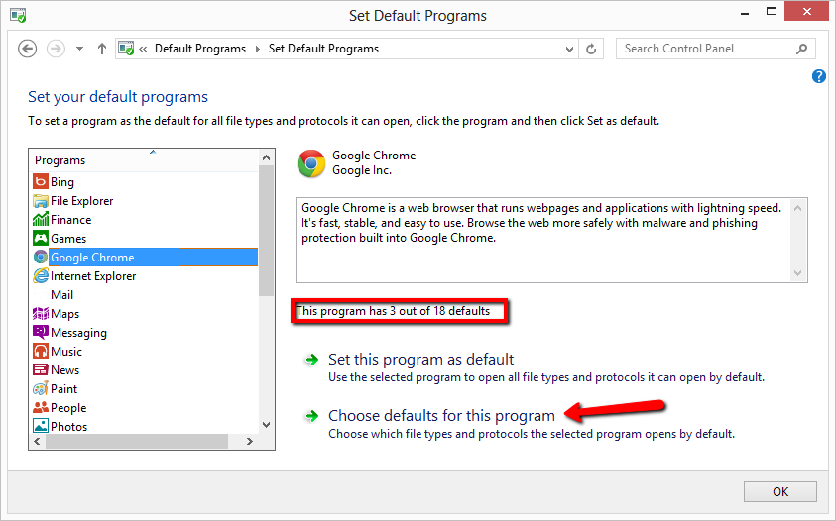The width and height of the screenshot is (836, 521).
Task: Select Finance in the Programs list
Action: coord(71,220)
